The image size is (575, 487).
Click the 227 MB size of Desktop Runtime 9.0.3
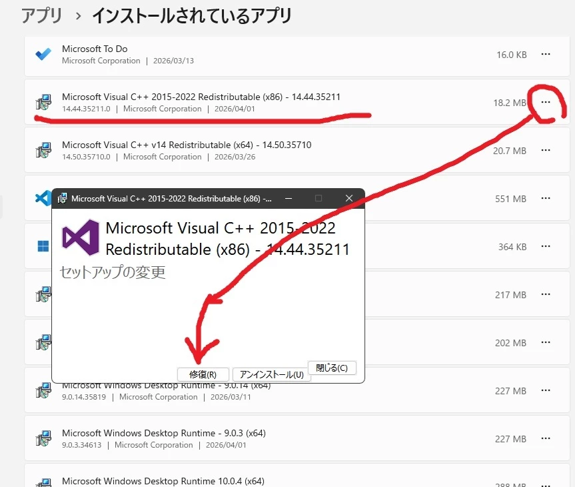tap(510, 439)
